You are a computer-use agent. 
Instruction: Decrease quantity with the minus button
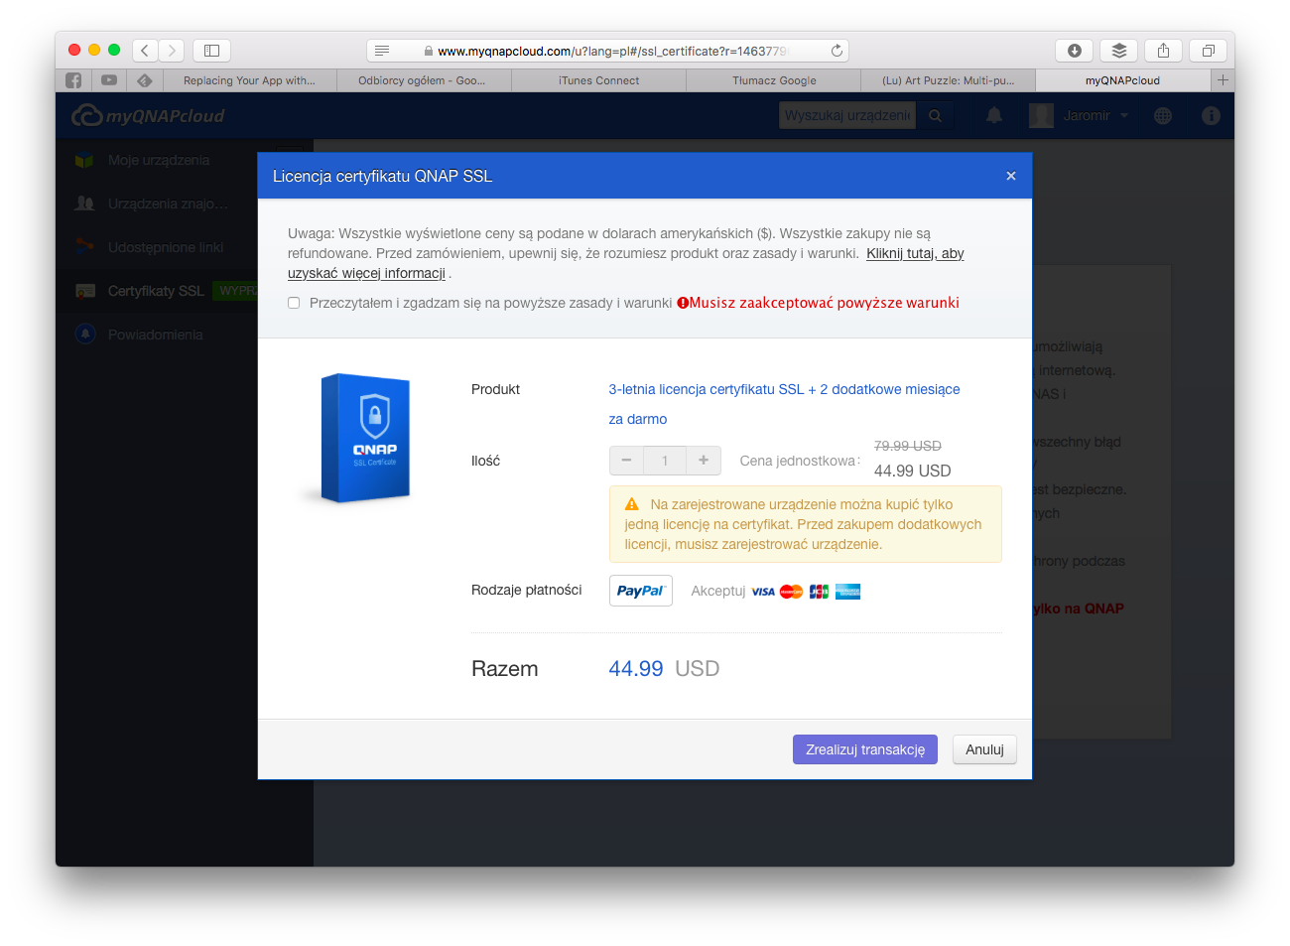[x=626, y=461]
